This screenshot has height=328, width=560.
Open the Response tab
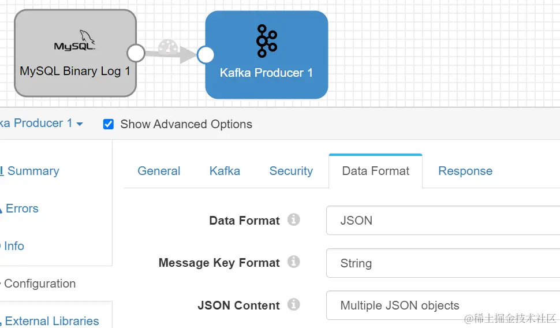465,171
